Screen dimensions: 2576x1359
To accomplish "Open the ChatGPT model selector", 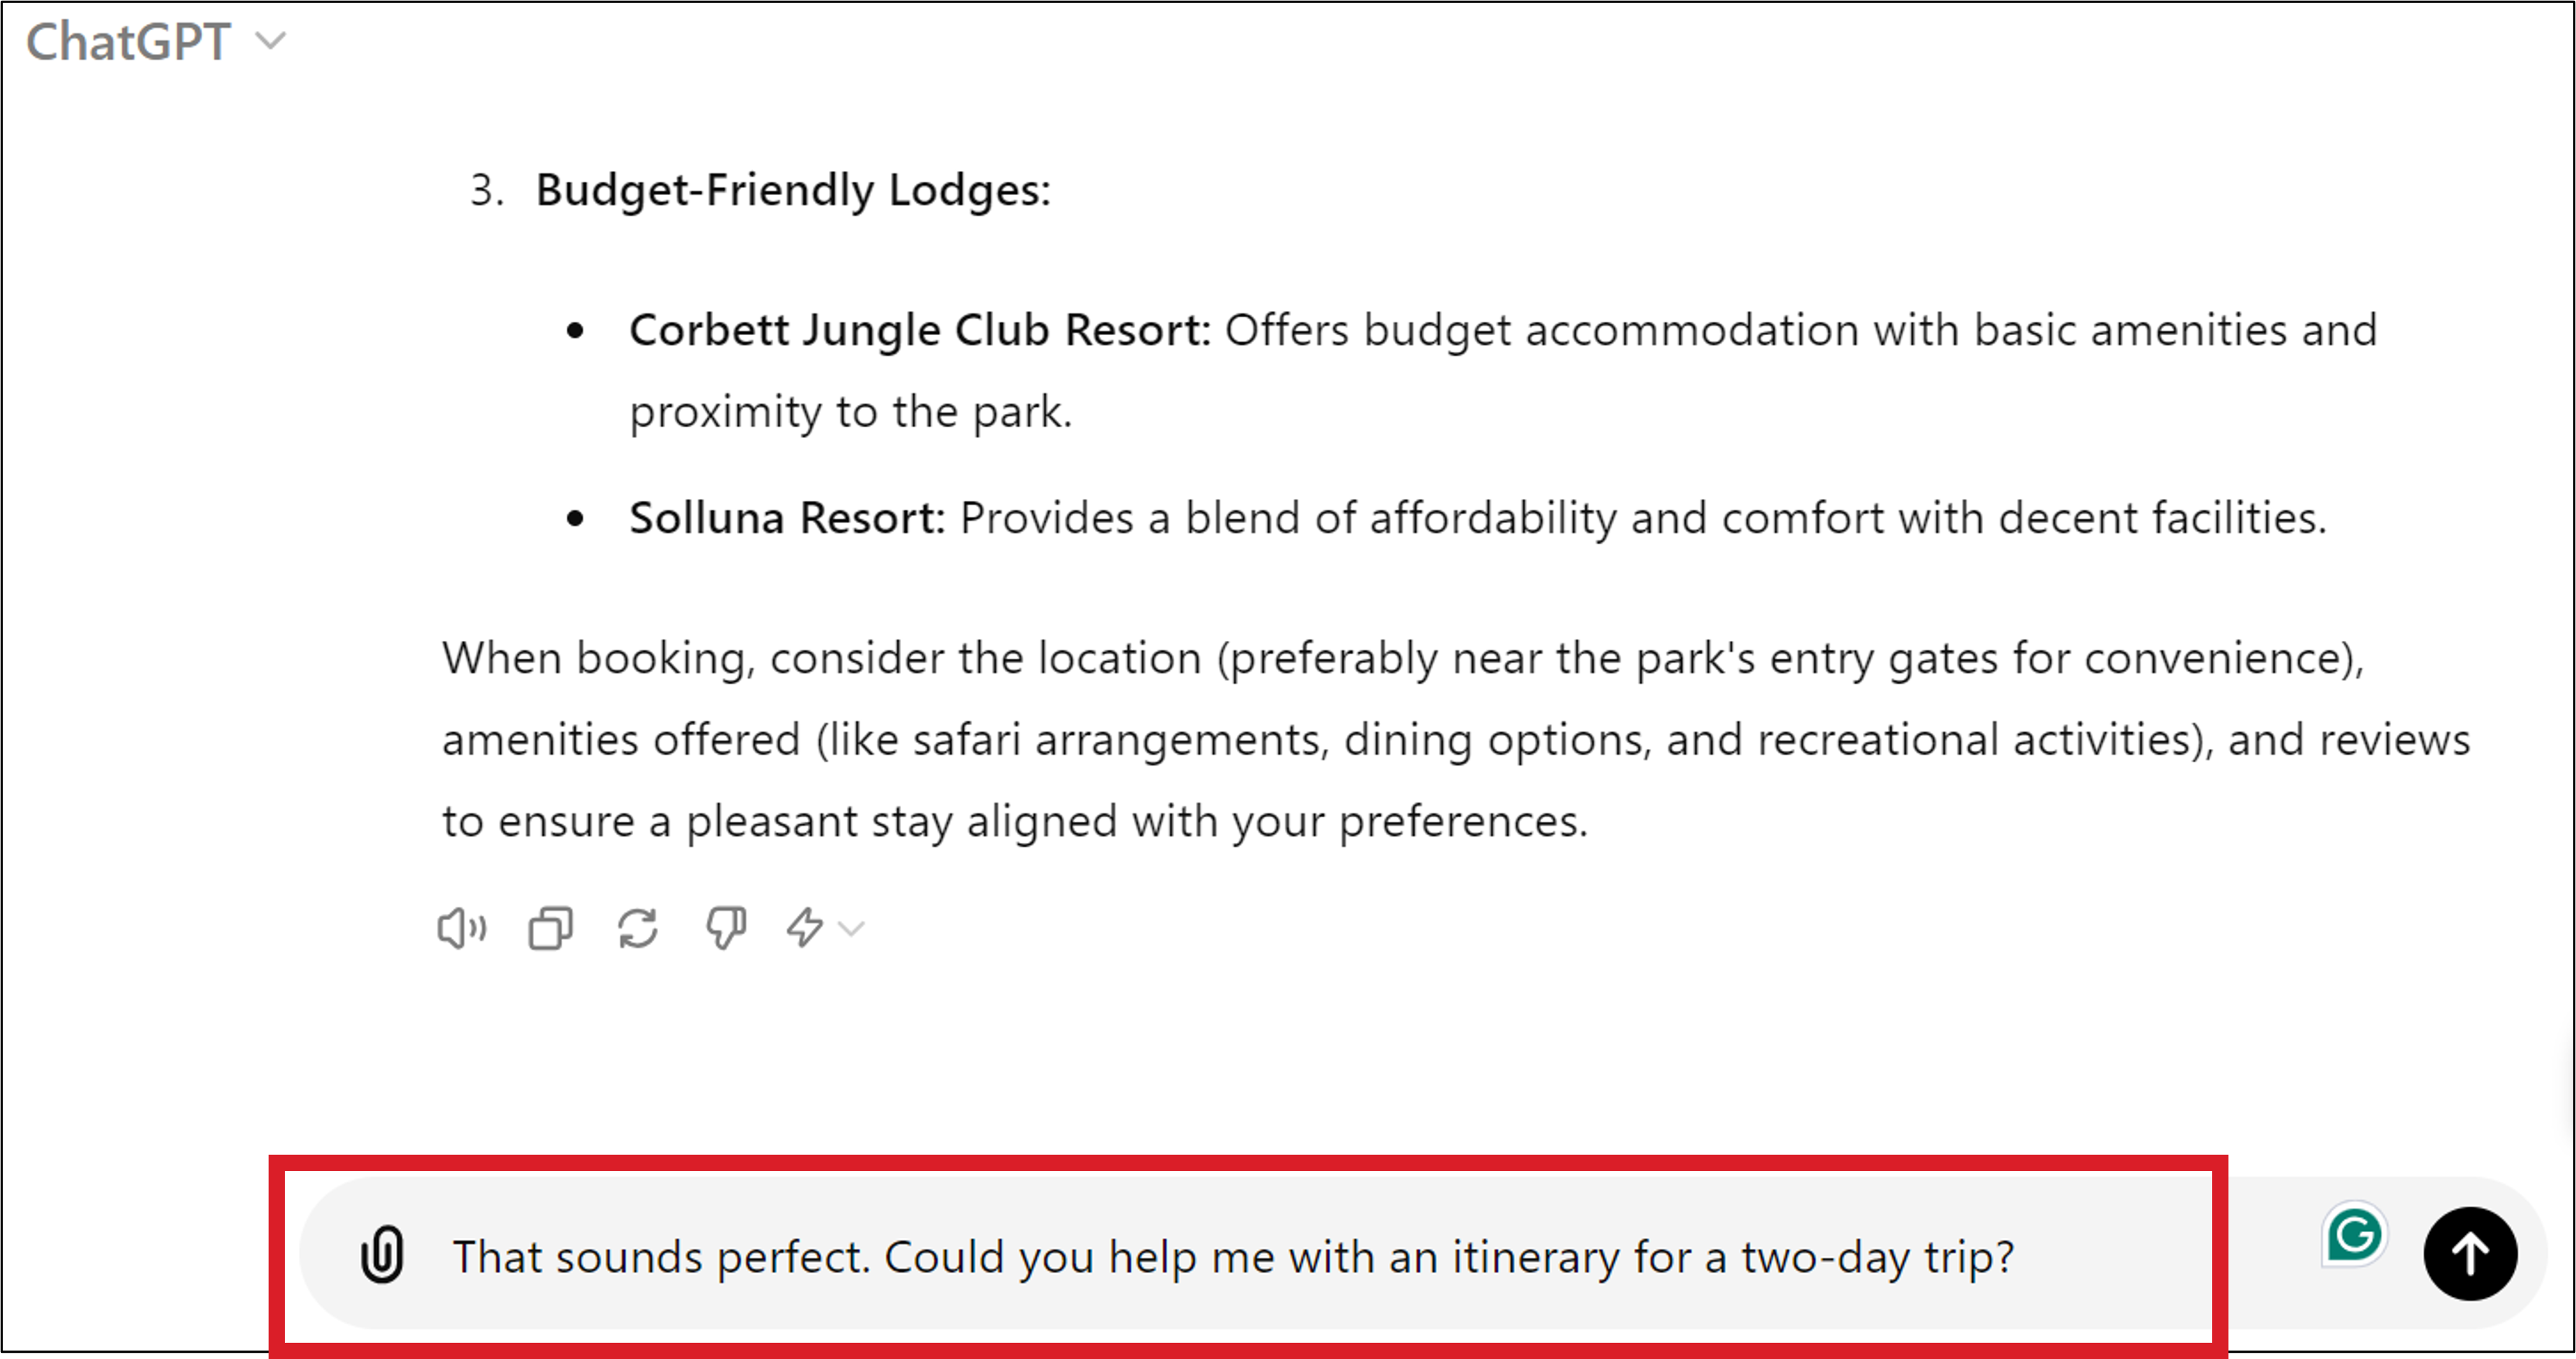I will [130, 42].
